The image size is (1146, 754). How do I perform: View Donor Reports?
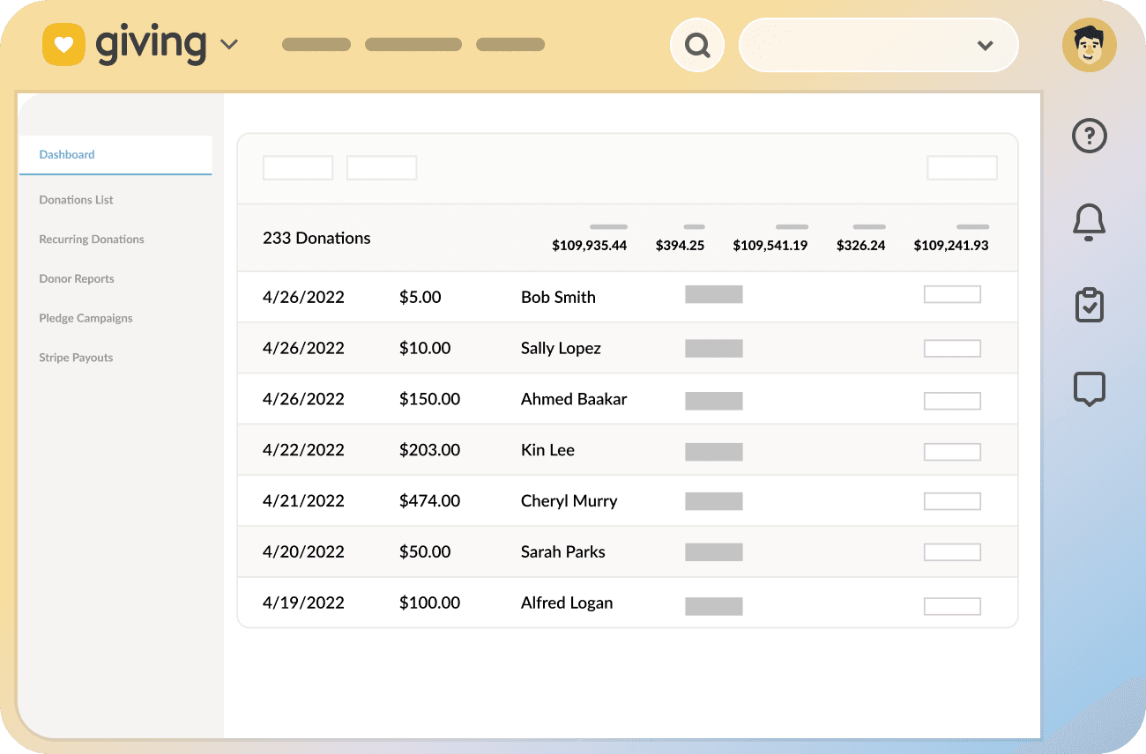[77, 278]
